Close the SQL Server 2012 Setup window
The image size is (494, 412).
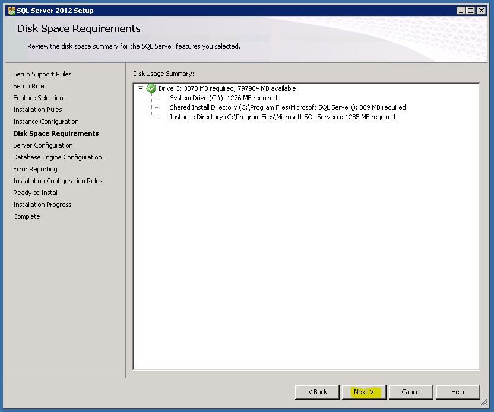481,11
